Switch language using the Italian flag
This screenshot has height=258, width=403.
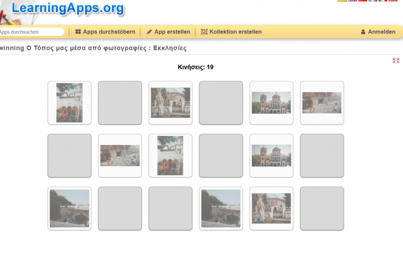pyautogui.click(x=383, y=0)
